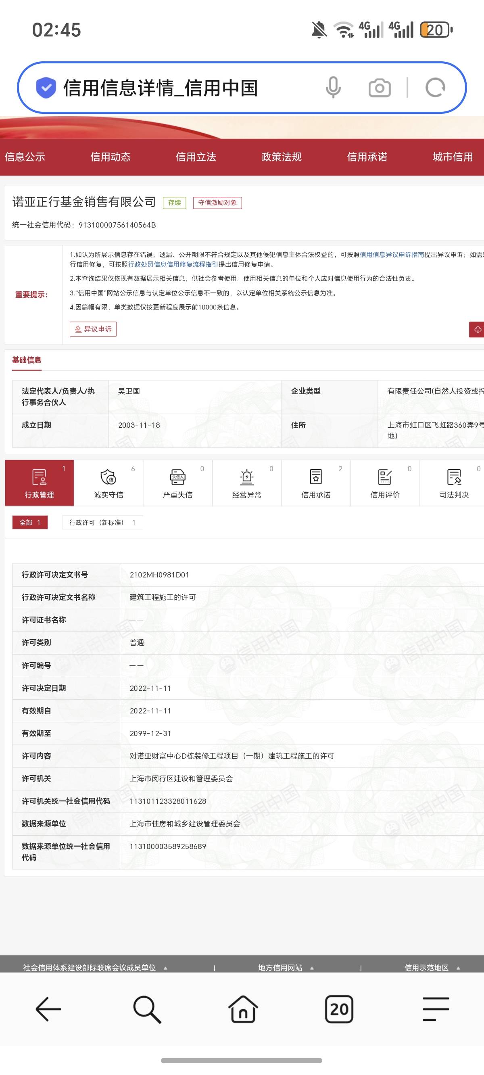Switch to 基础信息 tab
This screenshot has width=484, height=1075.
tap(27, 360)
